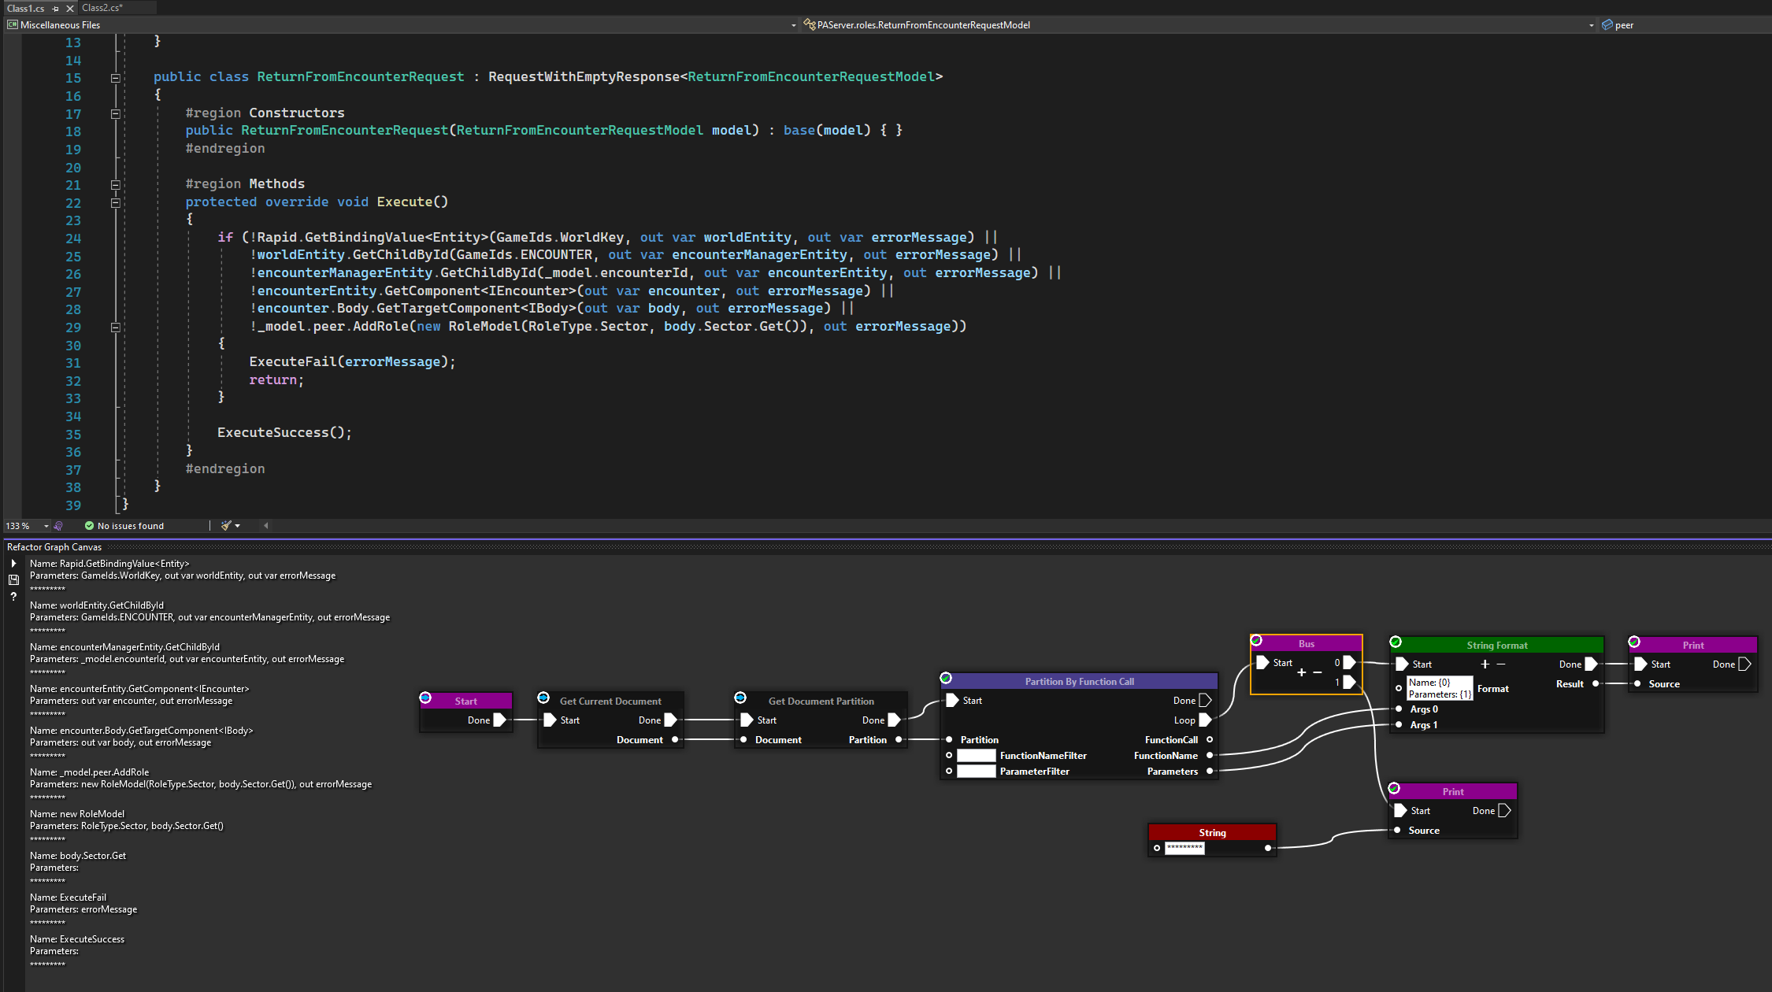Select the Get Document Partition node header

pos(821,701)
